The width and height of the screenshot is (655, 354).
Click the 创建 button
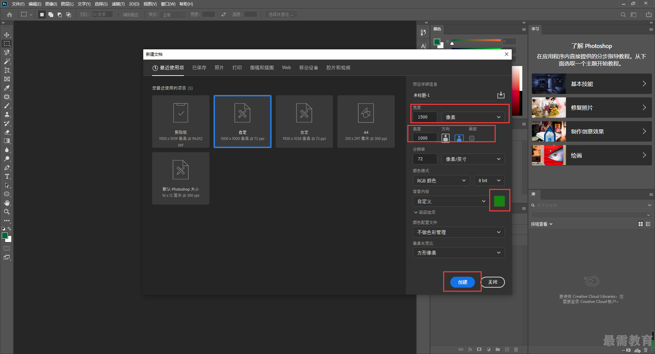pyautogui.click(x=463, y=282)
